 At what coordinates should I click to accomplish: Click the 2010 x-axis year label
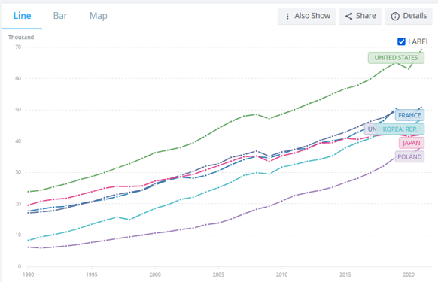(282, 274)
